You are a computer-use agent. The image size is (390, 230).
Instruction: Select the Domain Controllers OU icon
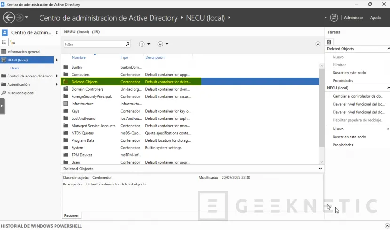(66, 89)
